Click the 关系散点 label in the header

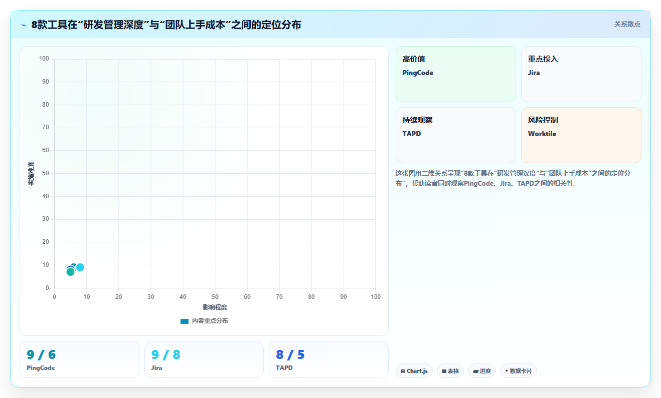(627, 24)
